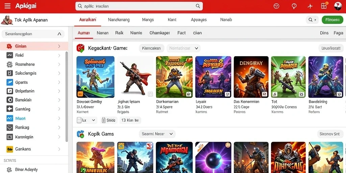Image resolution: width=346 pixels, height=173 pixels.
Task: Open the grid icon with notification badge
Action: click(x=324, y=6)
